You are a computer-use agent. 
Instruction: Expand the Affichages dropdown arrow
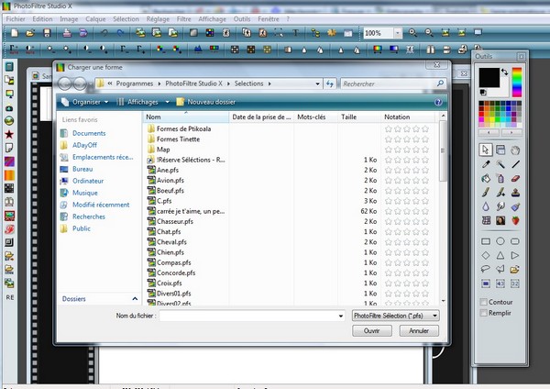168,102
